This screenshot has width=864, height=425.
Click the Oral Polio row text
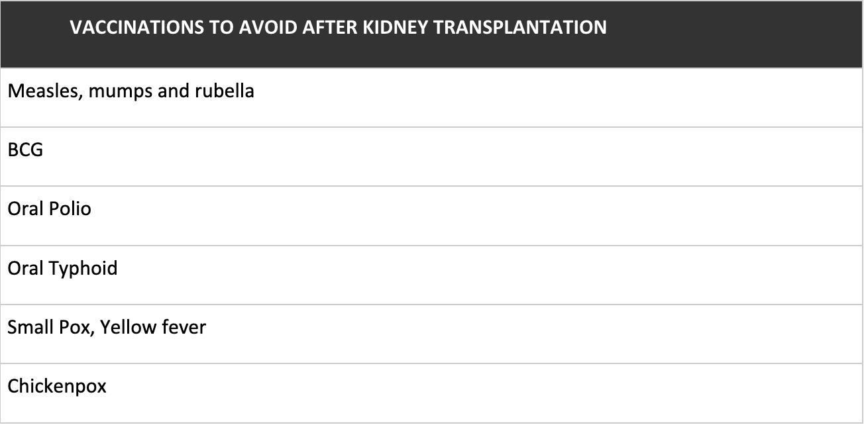[50, 209]
